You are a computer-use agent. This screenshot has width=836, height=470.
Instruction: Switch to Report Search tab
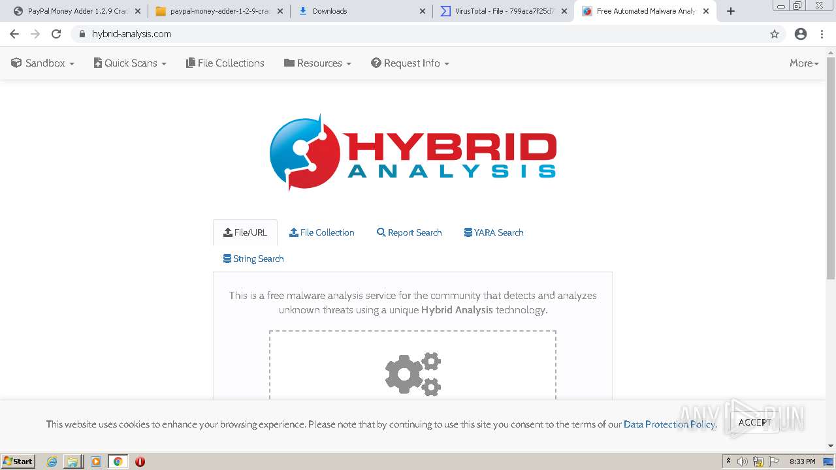pyautogui.click(x=410, y=232)
